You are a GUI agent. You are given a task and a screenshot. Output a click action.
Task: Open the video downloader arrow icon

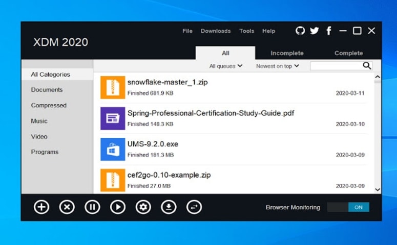(169, 207)
